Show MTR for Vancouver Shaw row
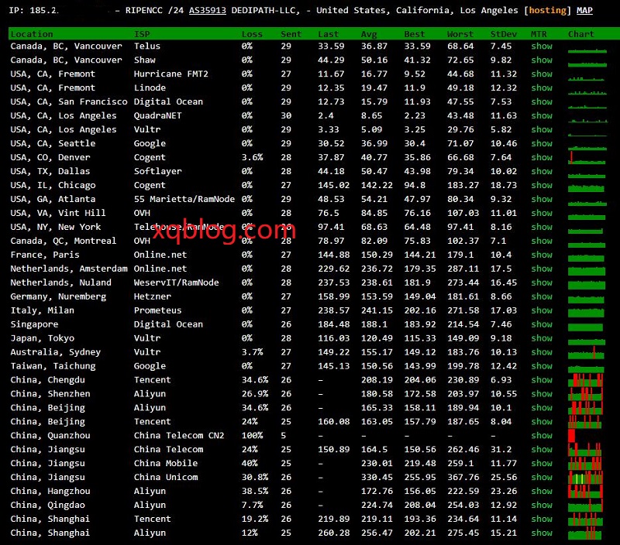620x545 pixels. (541, 60)
